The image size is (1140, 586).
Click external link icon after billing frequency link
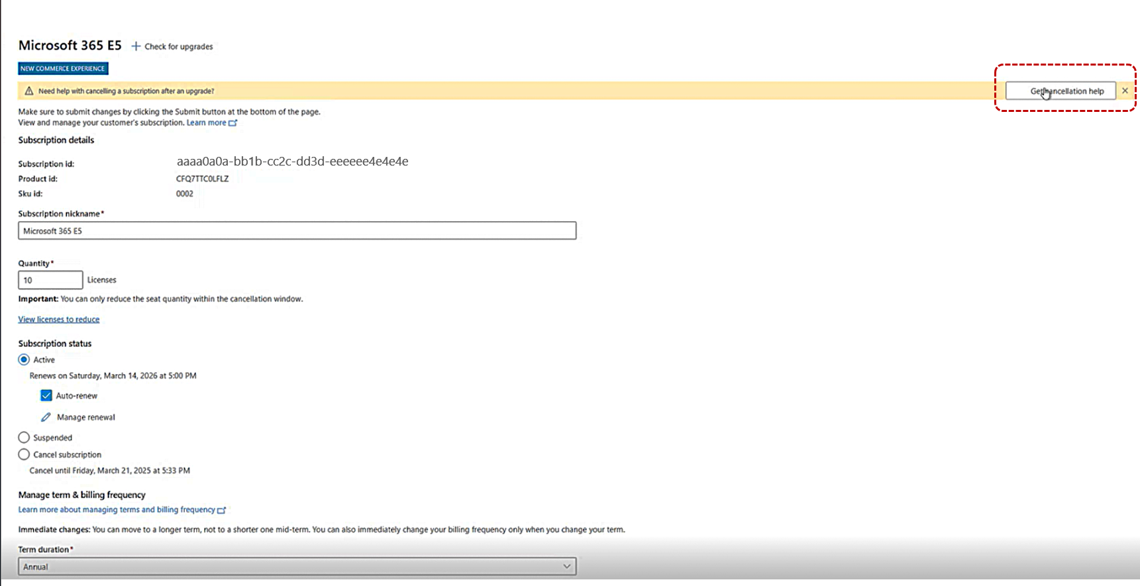(x=222, y=510)
